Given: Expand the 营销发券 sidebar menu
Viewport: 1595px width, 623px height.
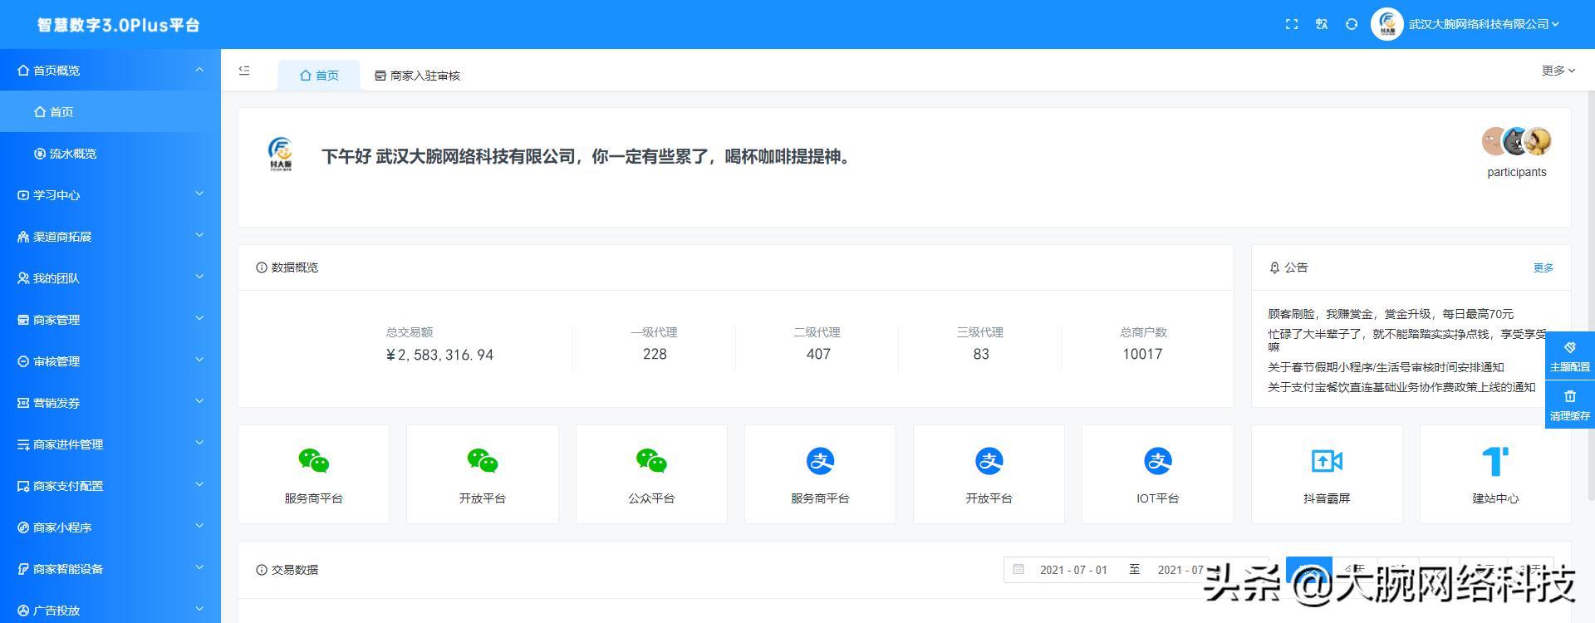Looking at the screenshot, I should (110, 403).
